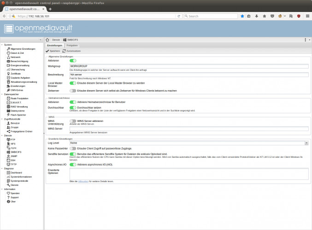Toggle Durchsuchbar setzen switch
312x230 pixels.
pos(73,108)
